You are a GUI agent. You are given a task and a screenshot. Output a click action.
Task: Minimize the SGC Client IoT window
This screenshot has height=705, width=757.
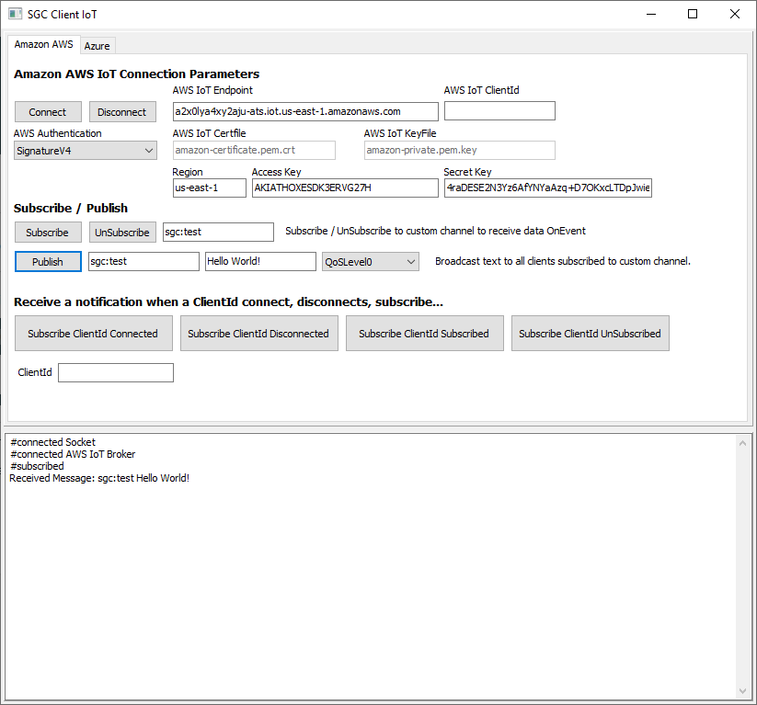[x=651, y=14]
